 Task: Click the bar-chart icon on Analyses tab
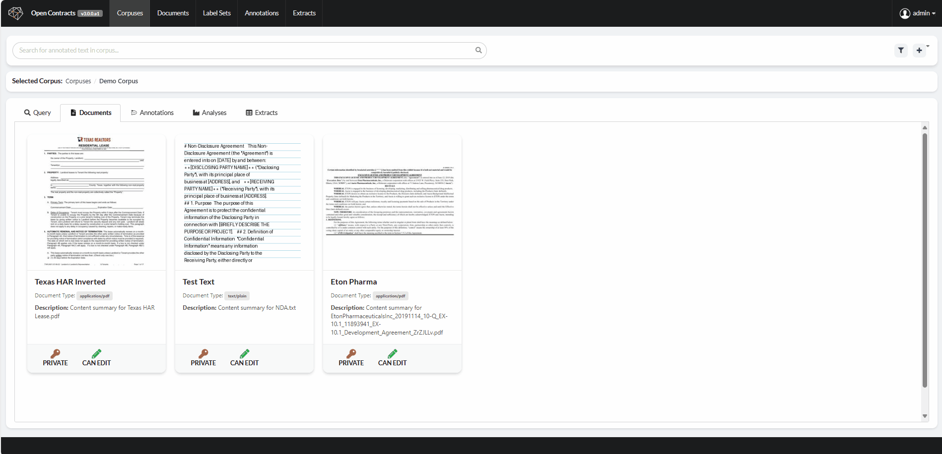point(196,113)
